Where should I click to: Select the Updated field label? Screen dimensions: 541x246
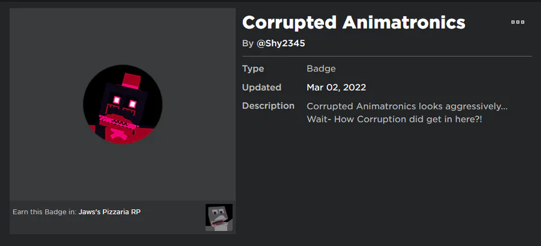(261, 87)
